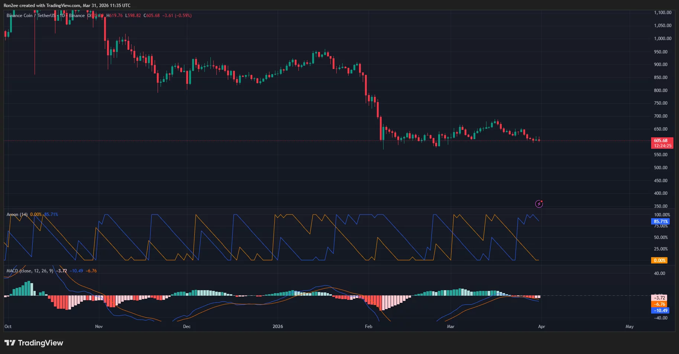The height and width of the screenshot is (354, 679).
Task: Click the 2026 label on the time axis
Action: (x=278, y=327)
